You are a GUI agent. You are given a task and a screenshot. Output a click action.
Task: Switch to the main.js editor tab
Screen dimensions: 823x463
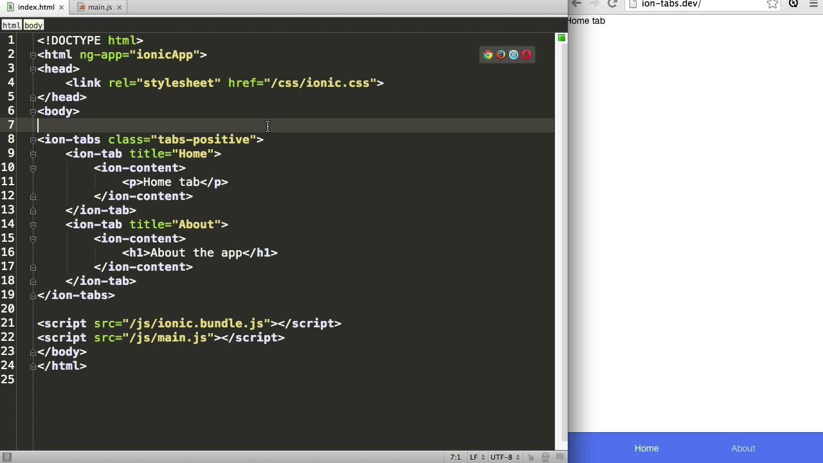pos(100,7)
